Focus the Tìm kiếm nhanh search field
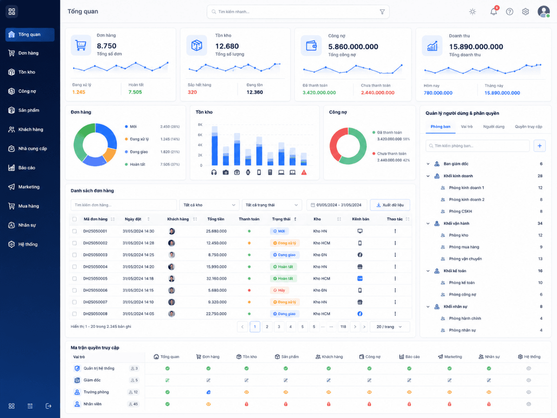The width and height of the screenshot is (557, 418). (298, 12)
